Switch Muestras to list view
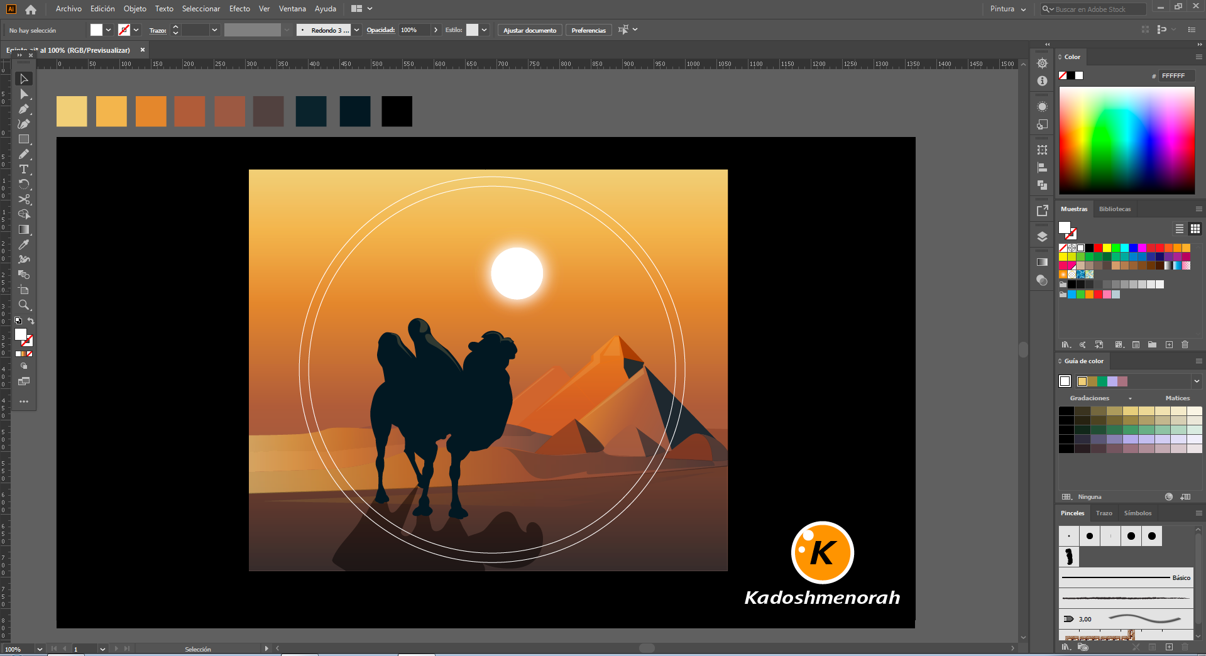Image resolution: width=1206 pixels, height=656 pixels. pyautogui.click(x=1180, y=229)
